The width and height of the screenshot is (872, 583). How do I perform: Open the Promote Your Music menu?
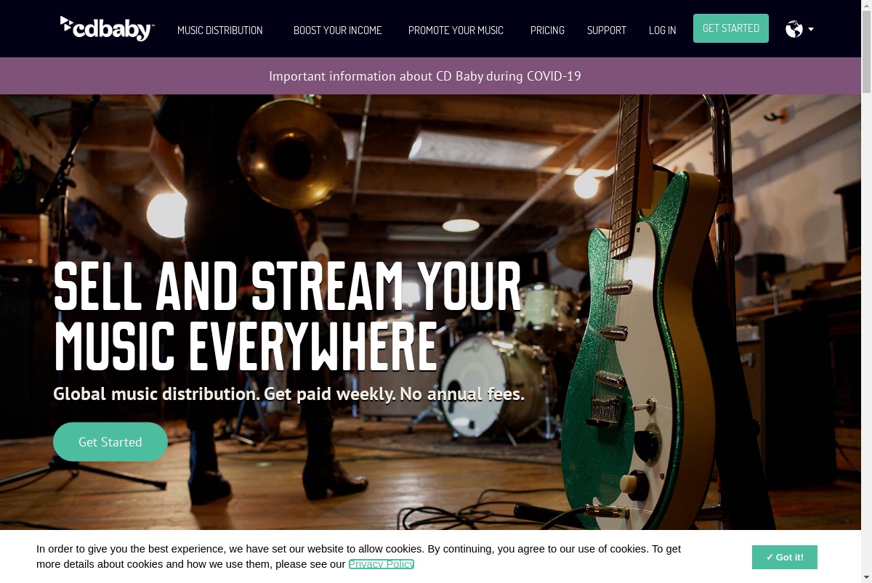click(456, 30)
